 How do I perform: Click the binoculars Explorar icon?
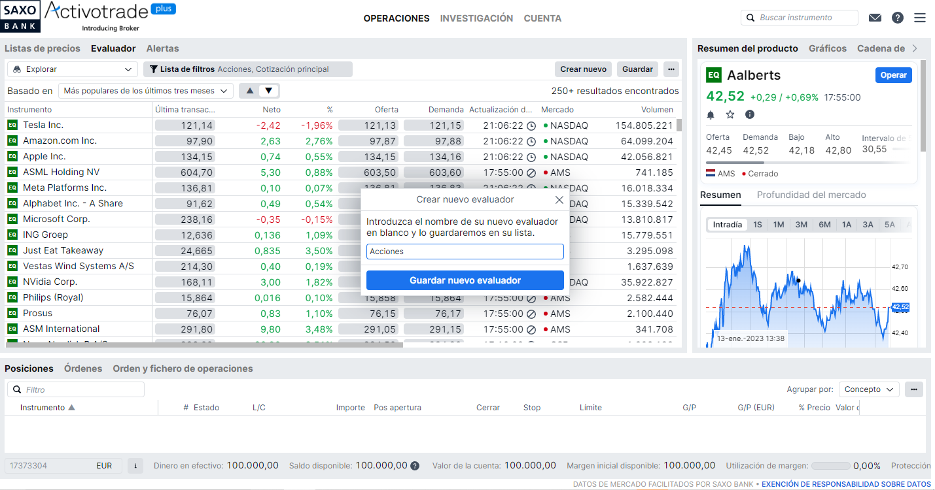[x=16, y=69]
